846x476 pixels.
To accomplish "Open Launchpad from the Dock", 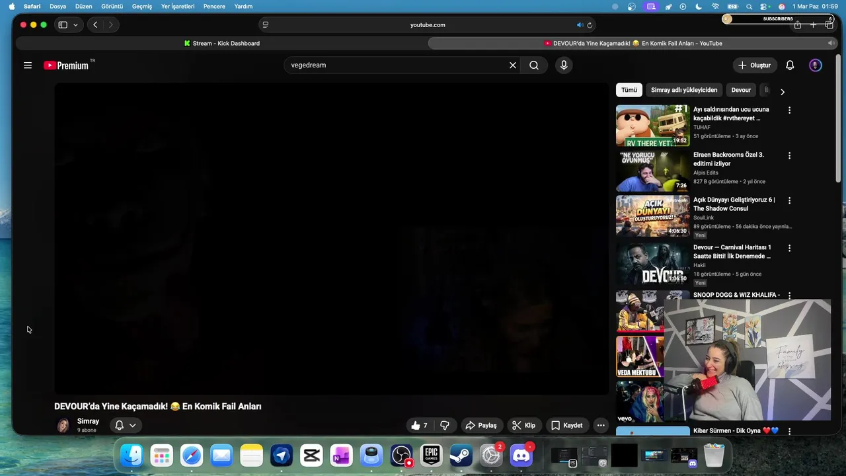I will (161, 456).
